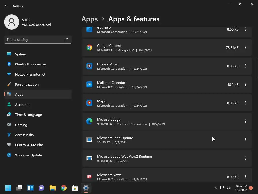Open more options for Microsoft Edge Update

point(246,140)
